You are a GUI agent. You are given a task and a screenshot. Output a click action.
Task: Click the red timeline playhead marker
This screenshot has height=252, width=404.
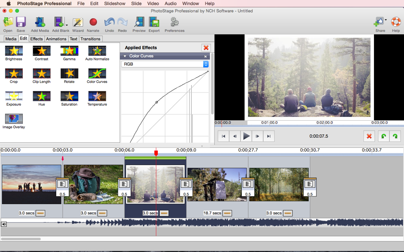pos(156,153)
